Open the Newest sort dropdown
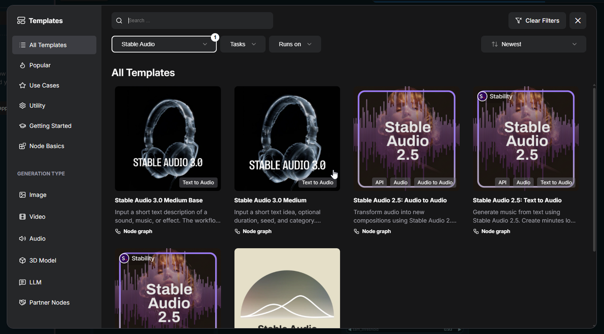The height and width of the screenshot is (334, 604). [x=533, y=44]
